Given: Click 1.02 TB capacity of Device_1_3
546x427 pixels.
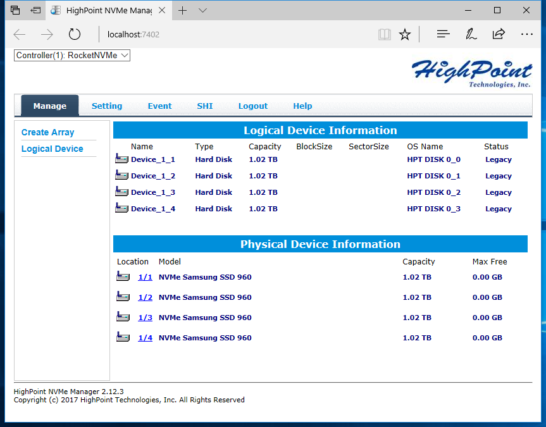Looking at the screenshot, I should pyautogui.click(x=263, y=192).
